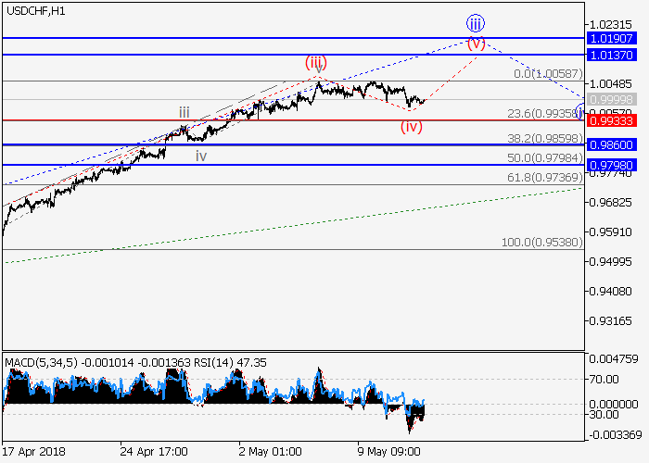Screen dimensions: 649x463
Task: Click the 23.6 Fibonacci level label
Action: [543, 114]
